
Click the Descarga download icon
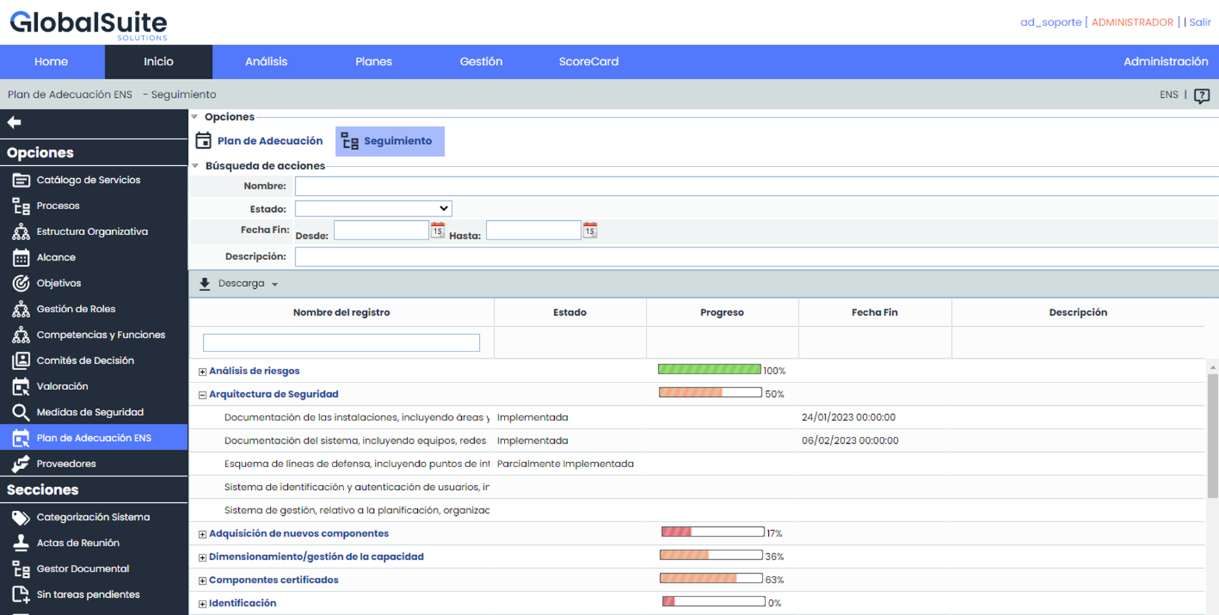(204, 284)
